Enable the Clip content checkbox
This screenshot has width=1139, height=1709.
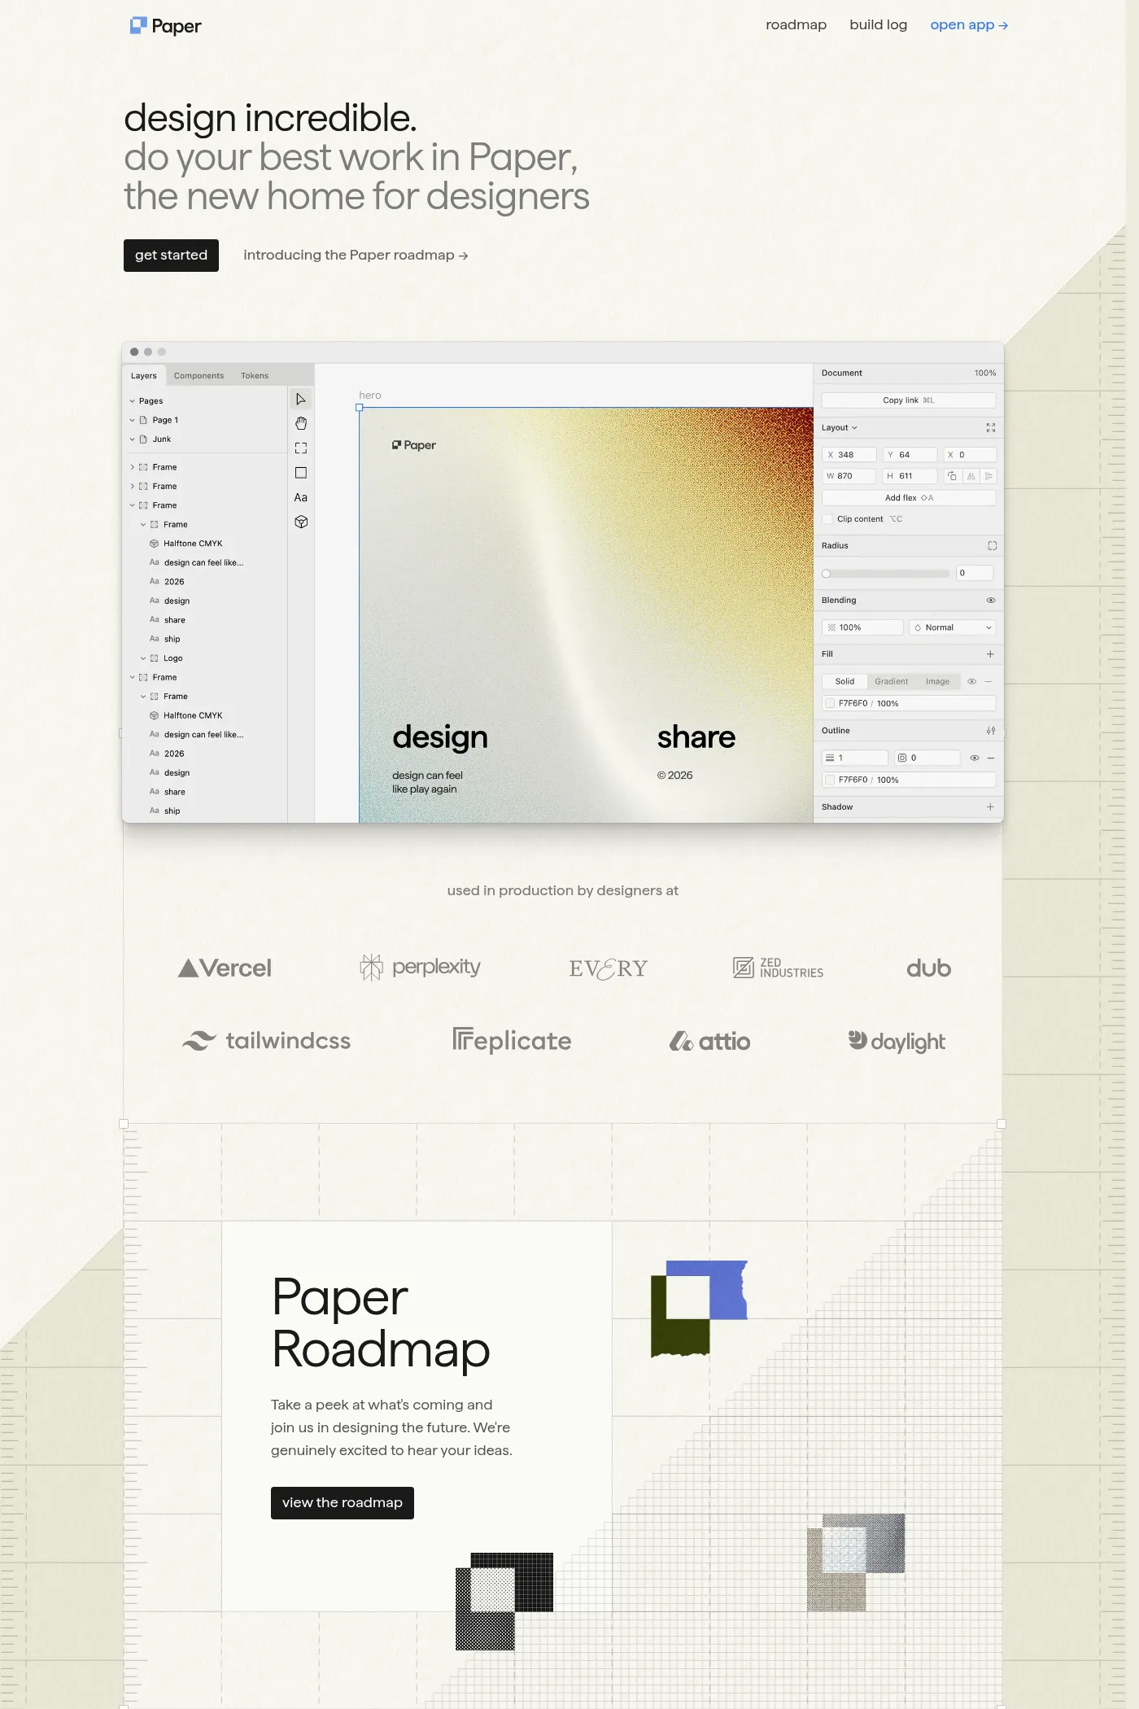(827, 519)
